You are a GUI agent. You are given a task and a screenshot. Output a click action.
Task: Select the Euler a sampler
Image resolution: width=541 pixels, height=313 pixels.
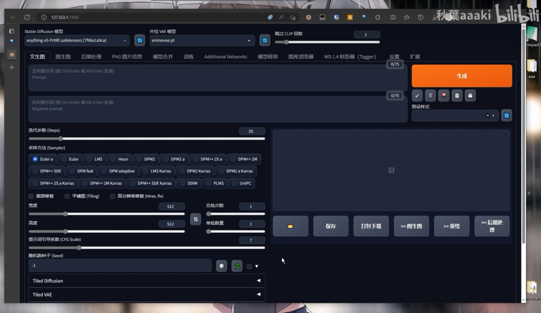click(43, 159)
